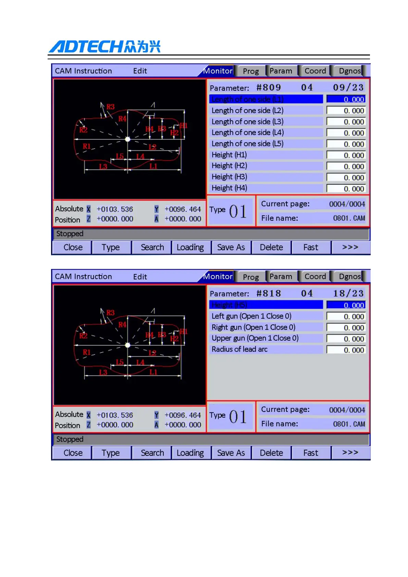
Task: Click Type 01 indicator in lower screen
Action: (231, 417)
